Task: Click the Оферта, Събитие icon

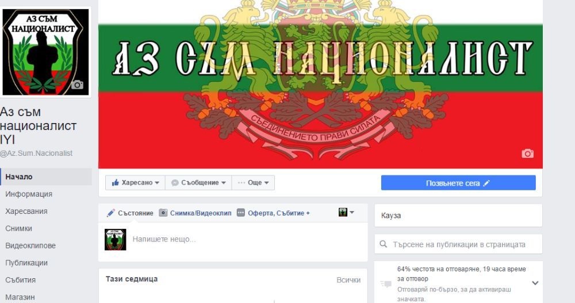Action: pyautogui.click(x=240, y=213)
